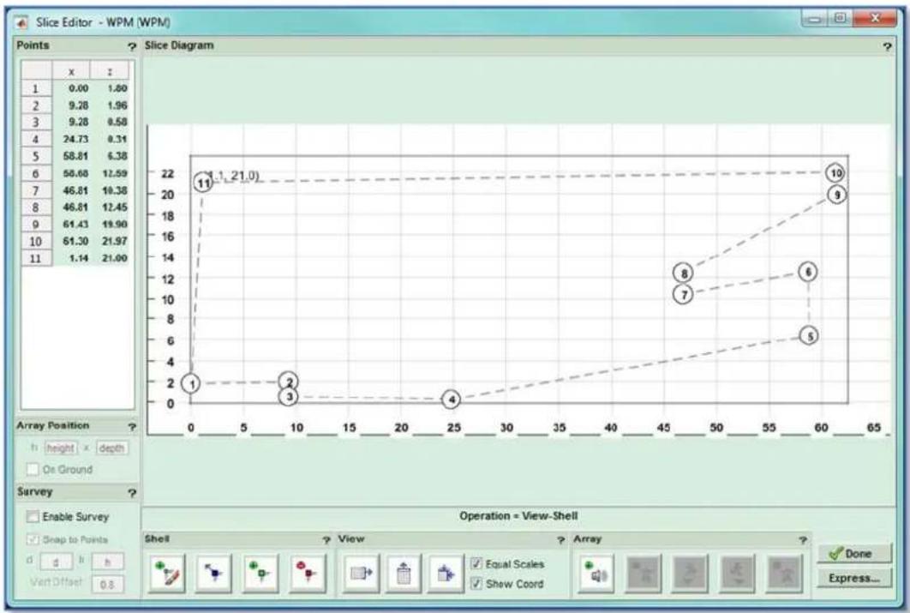Open help for the Array toolbar
Screen dimensions: 910x613
tap(803, 540)
